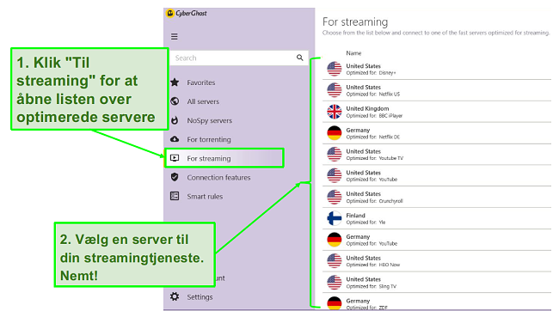The width and height of the screenshot is (559, 311).
Task: Open the hamburger menu icon
Action: click(x=175, y=37)
